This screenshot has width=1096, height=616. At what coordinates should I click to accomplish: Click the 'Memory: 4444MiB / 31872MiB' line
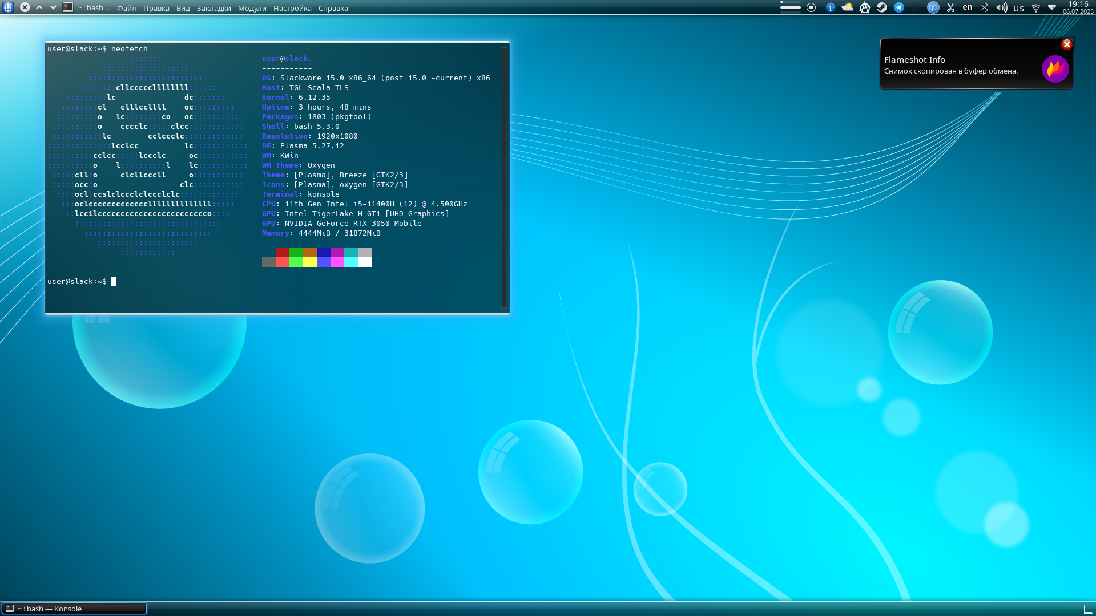[x=321, y=233]
